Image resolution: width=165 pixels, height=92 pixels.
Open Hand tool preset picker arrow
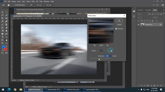(11, 5)
